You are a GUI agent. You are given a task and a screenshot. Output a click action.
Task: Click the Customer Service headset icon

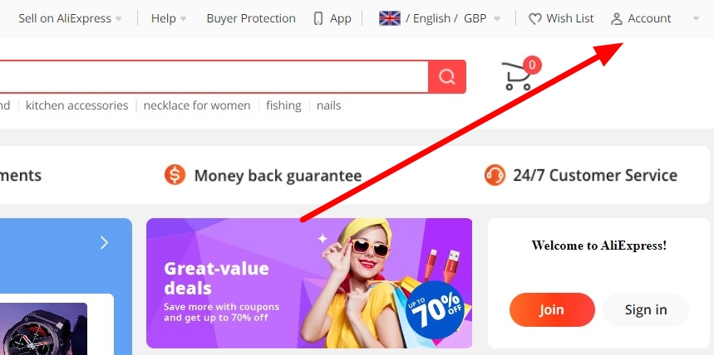point(495,175)
